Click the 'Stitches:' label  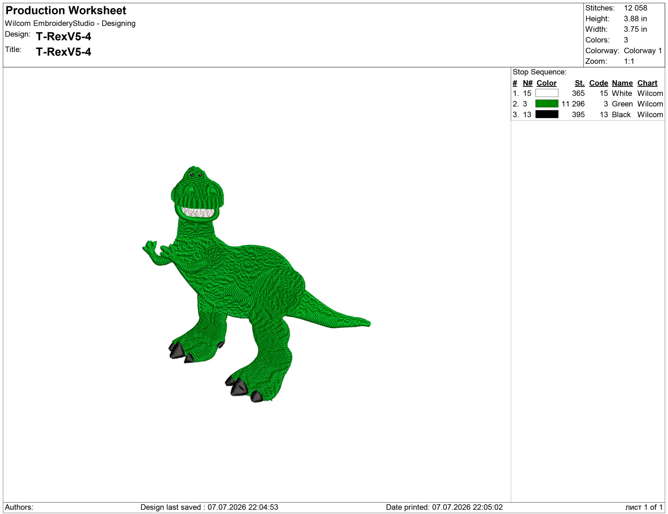click(x=600, y=8)
